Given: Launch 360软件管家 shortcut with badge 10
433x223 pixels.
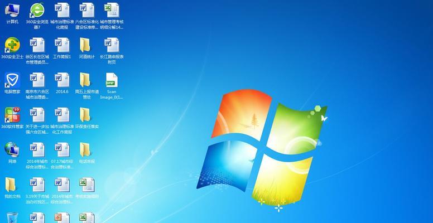Looking at the screenshot, I should click(x=12, y=118).
